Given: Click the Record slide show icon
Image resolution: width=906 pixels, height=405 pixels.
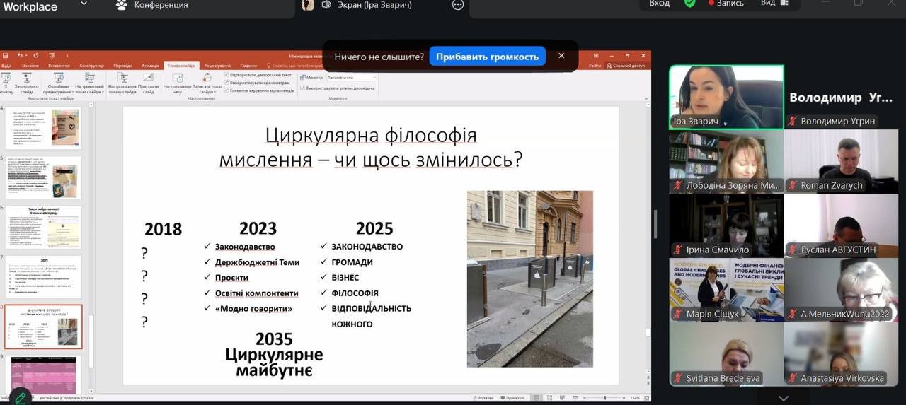Looking at the screenshot, I should coord(206,79).
